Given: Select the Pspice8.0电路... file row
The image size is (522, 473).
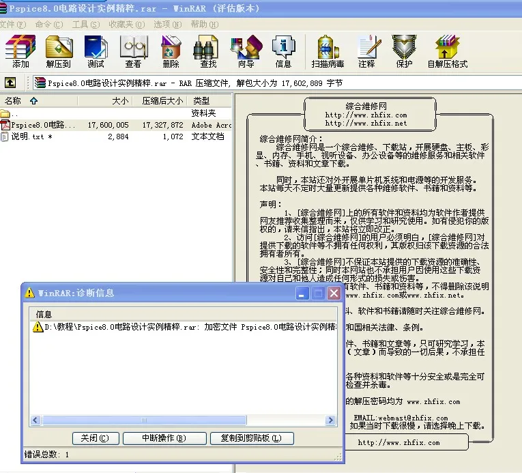Looking at the screenshot, I should [x=116, y=125].
